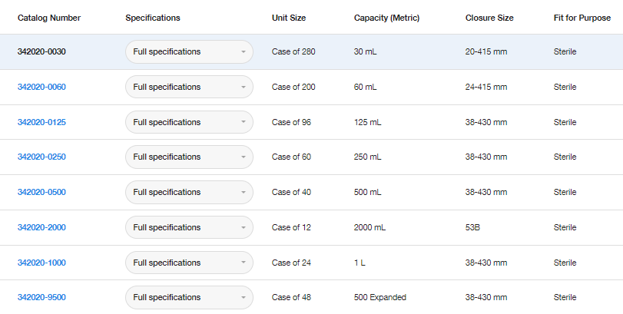
Task: Open catalog number 342020-0060 link
Action: 41,87
